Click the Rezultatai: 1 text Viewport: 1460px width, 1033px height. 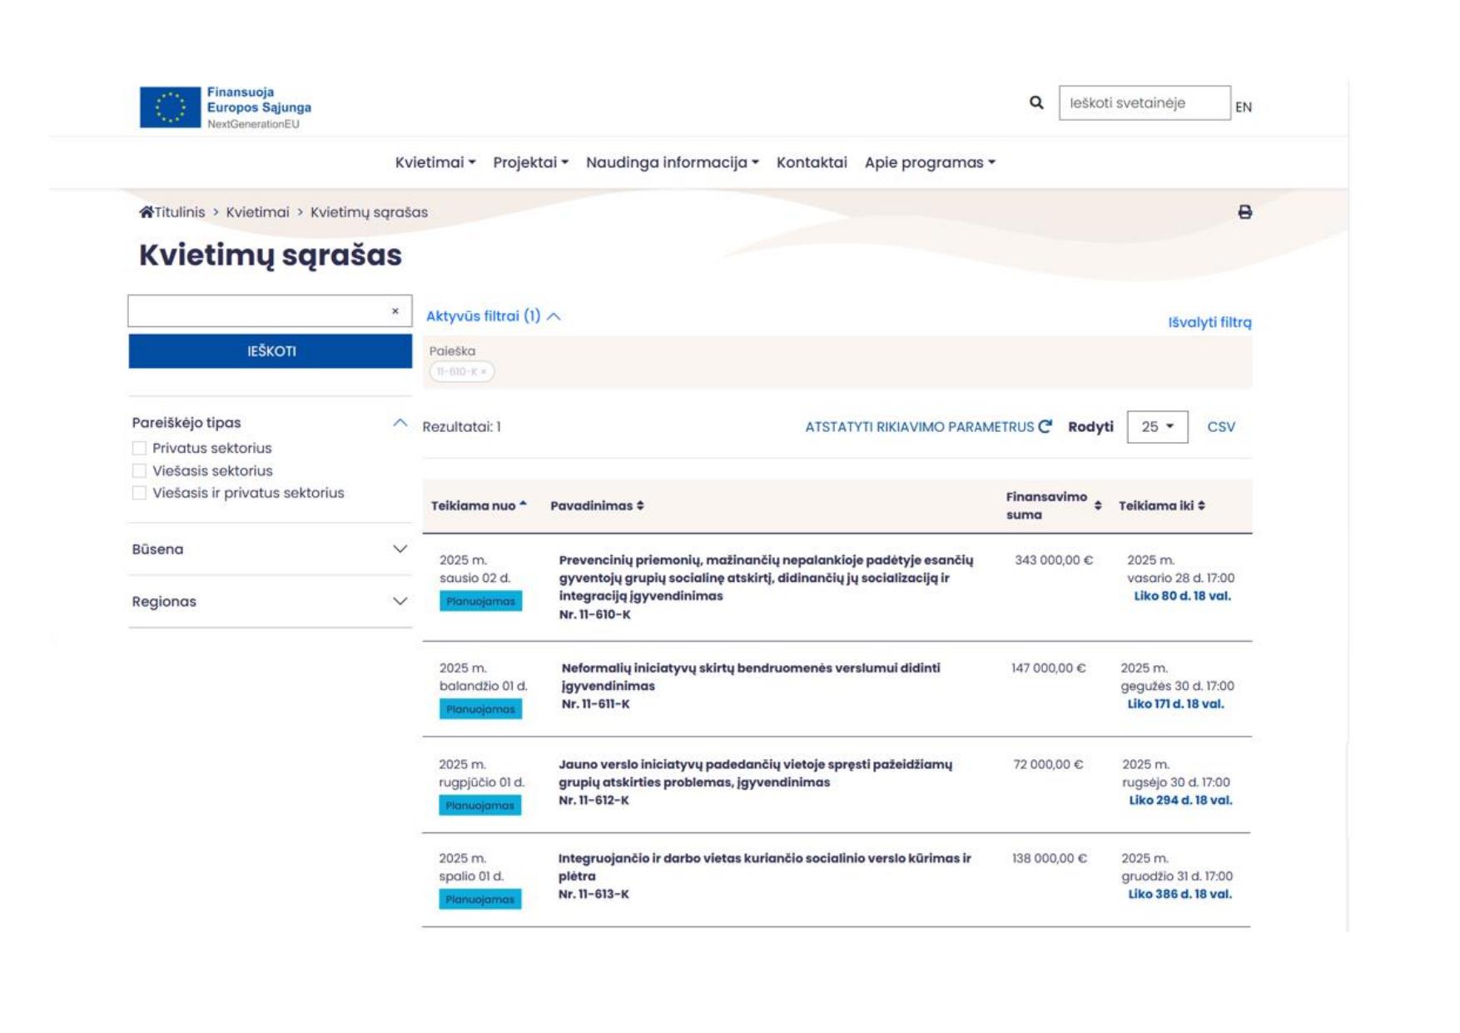coord(461,427)
